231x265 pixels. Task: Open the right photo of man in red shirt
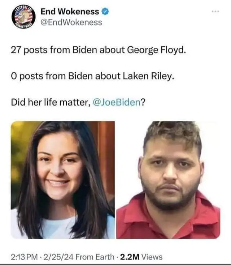tap(168, 180)
